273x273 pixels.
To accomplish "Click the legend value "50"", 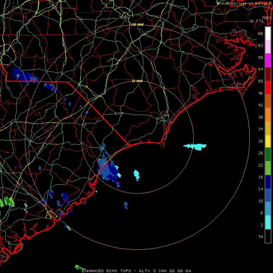I will (x=261, y=81).
